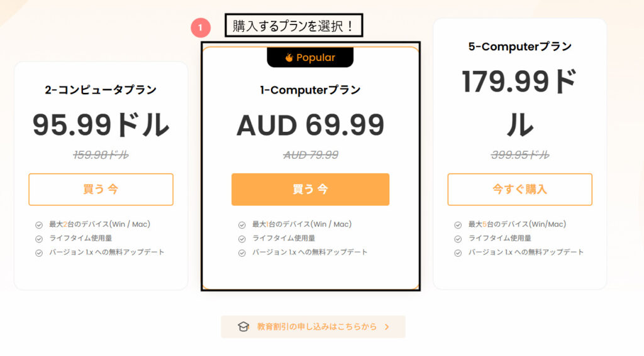Screen dimensions: 644x356
Task: Click check icon beside 最大1台のデバイス(Win / Mac)
Action: (242, 225)
